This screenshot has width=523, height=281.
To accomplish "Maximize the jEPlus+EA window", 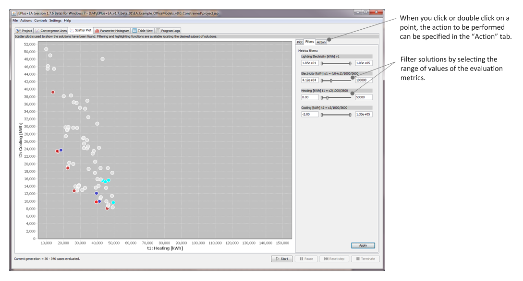I will click(x=365, y=12).
